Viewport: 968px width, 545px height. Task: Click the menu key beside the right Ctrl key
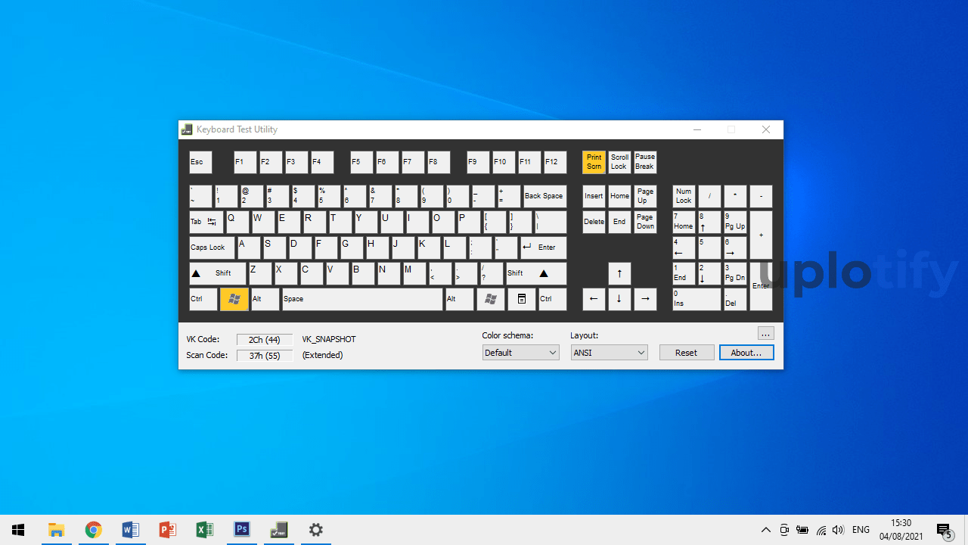point(521,299)
